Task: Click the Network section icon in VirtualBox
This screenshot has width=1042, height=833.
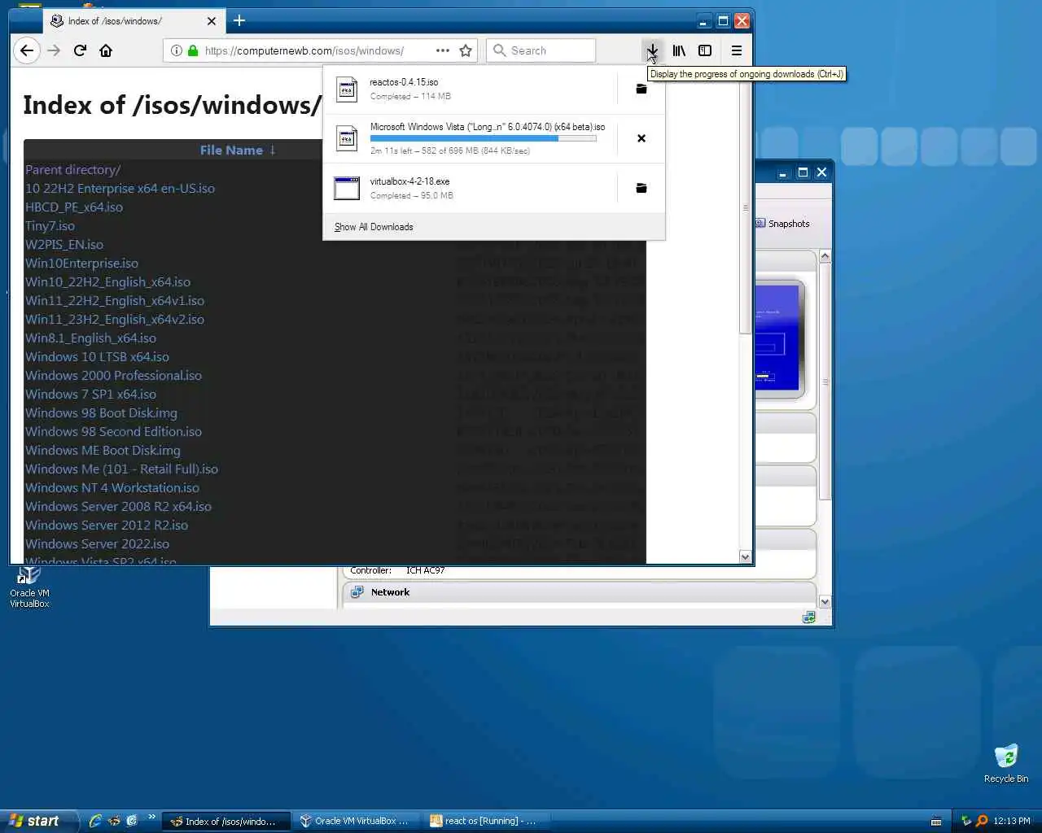Action: 357,592
